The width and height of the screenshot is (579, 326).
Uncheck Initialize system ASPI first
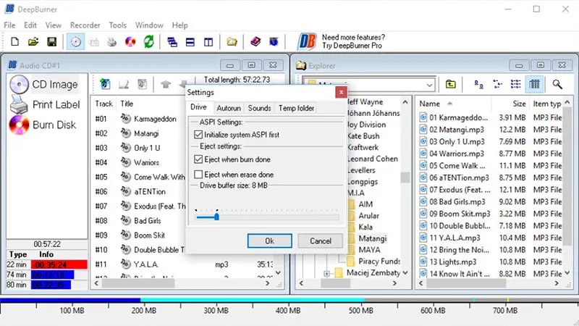pos(199,135)
